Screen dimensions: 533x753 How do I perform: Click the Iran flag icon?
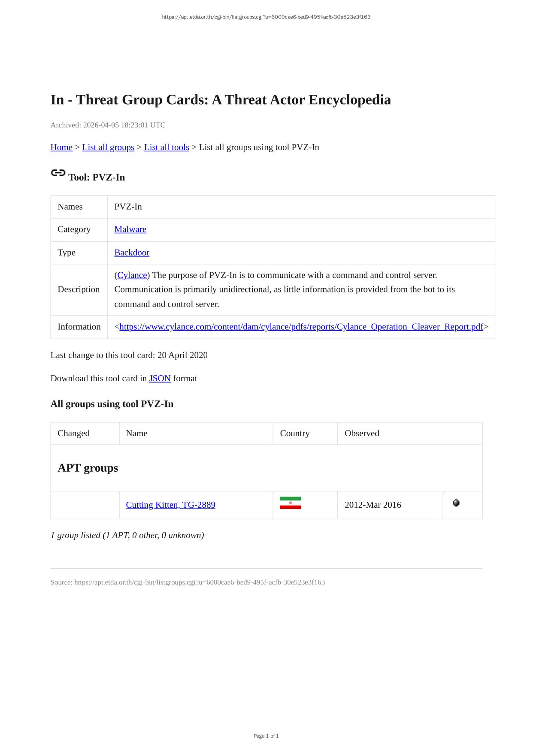[x=290, y=503]
